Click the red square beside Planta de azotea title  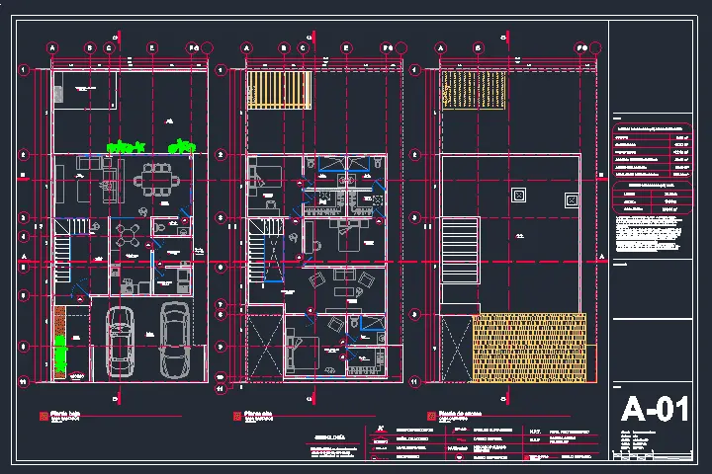tap(431, 416)
